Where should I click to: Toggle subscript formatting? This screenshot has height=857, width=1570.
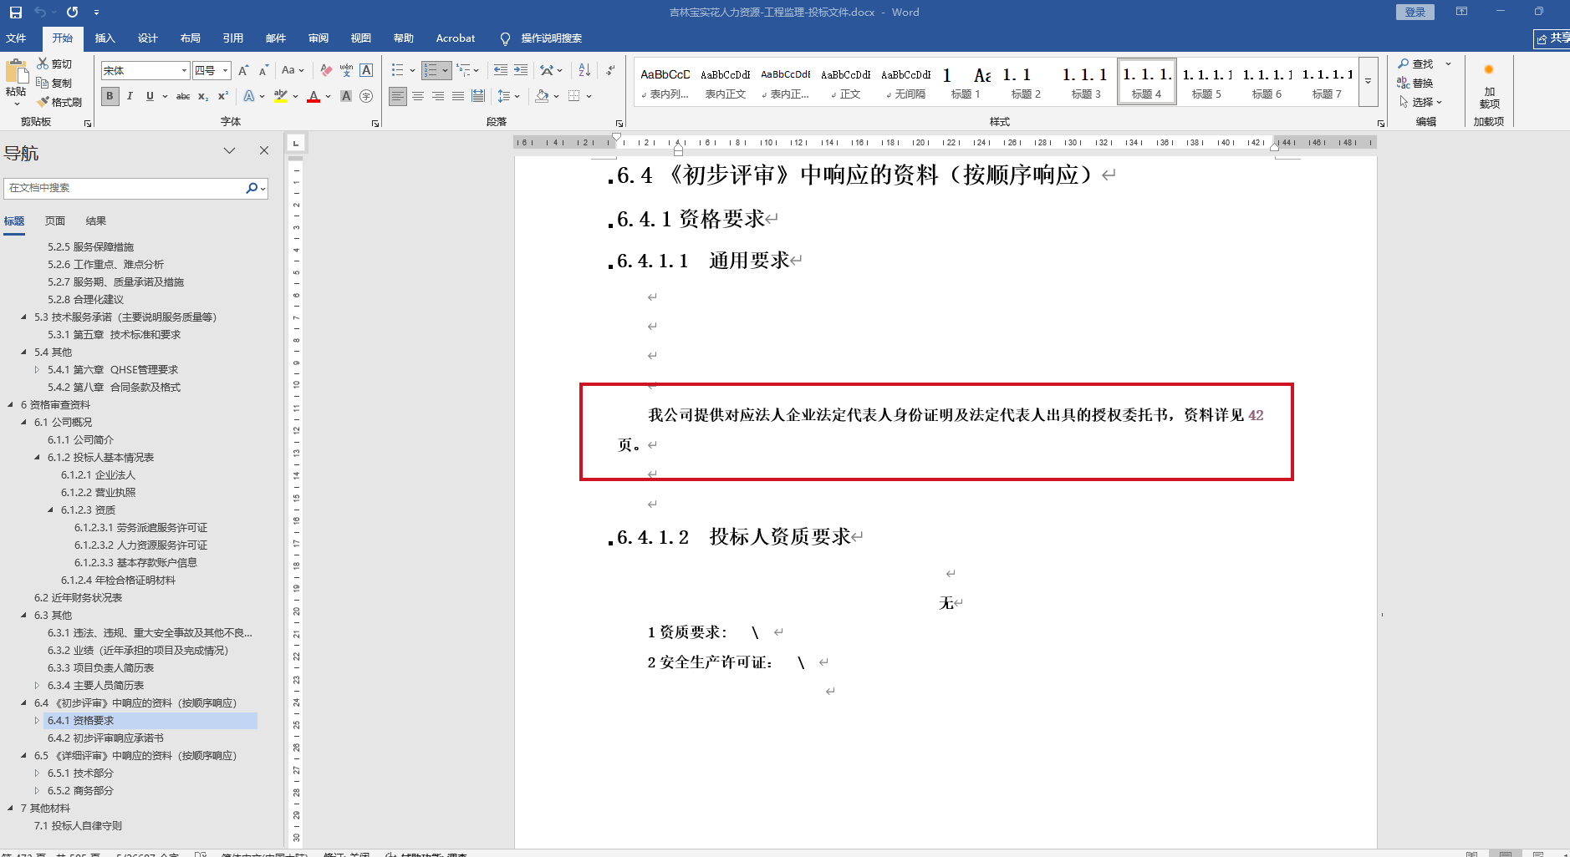pyautogui.click(x=203, y=97)
